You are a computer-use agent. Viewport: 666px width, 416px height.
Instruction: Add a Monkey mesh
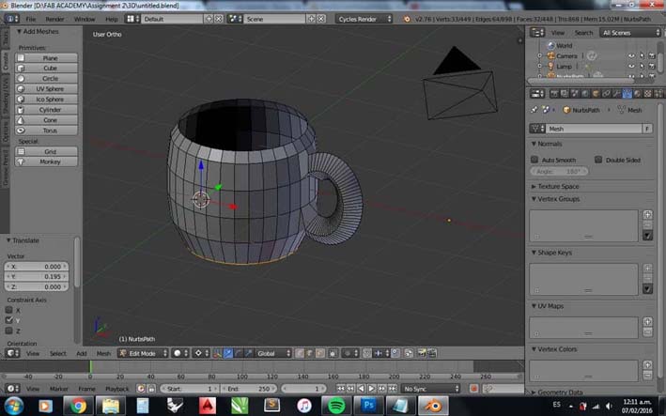click(x=46, y=162)
